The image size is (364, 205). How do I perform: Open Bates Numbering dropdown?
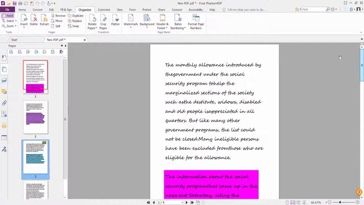coord(178,26)
